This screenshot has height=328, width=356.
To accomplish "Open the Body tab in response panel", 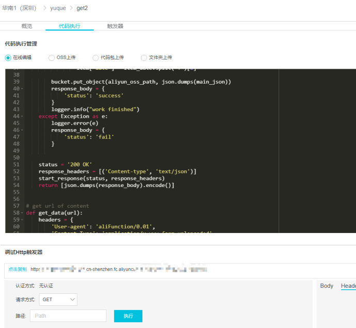I will (x=327, y=286).
